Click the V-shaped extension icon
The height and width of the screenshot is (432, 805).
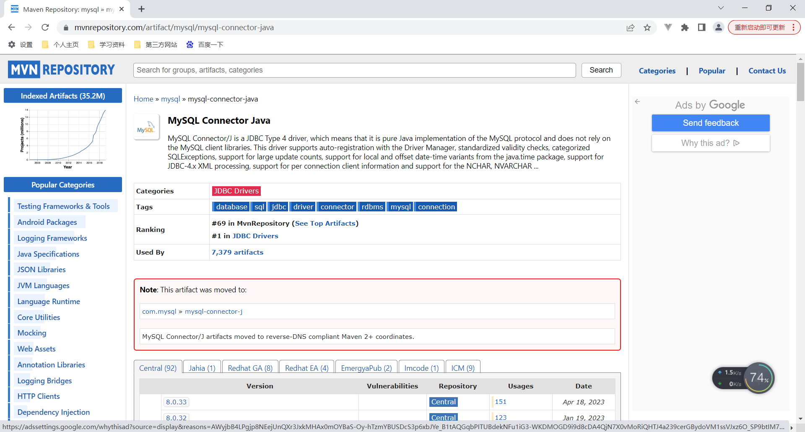click(x=668, y=28)
